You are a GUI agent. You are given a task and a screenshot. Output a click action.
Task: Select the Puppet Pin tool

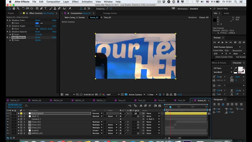(70, 8)
